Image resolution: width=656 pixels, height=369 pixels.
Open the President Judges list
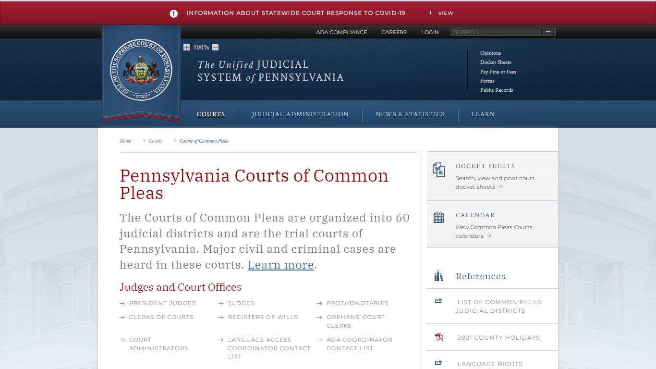tap(162, 303)
